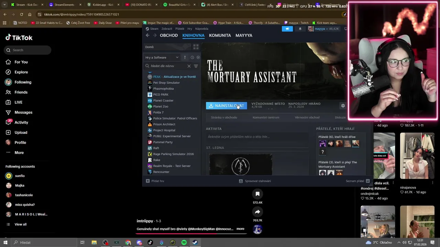Open the Stream - Kick Dashboard browser tab

tap(26, 5)
